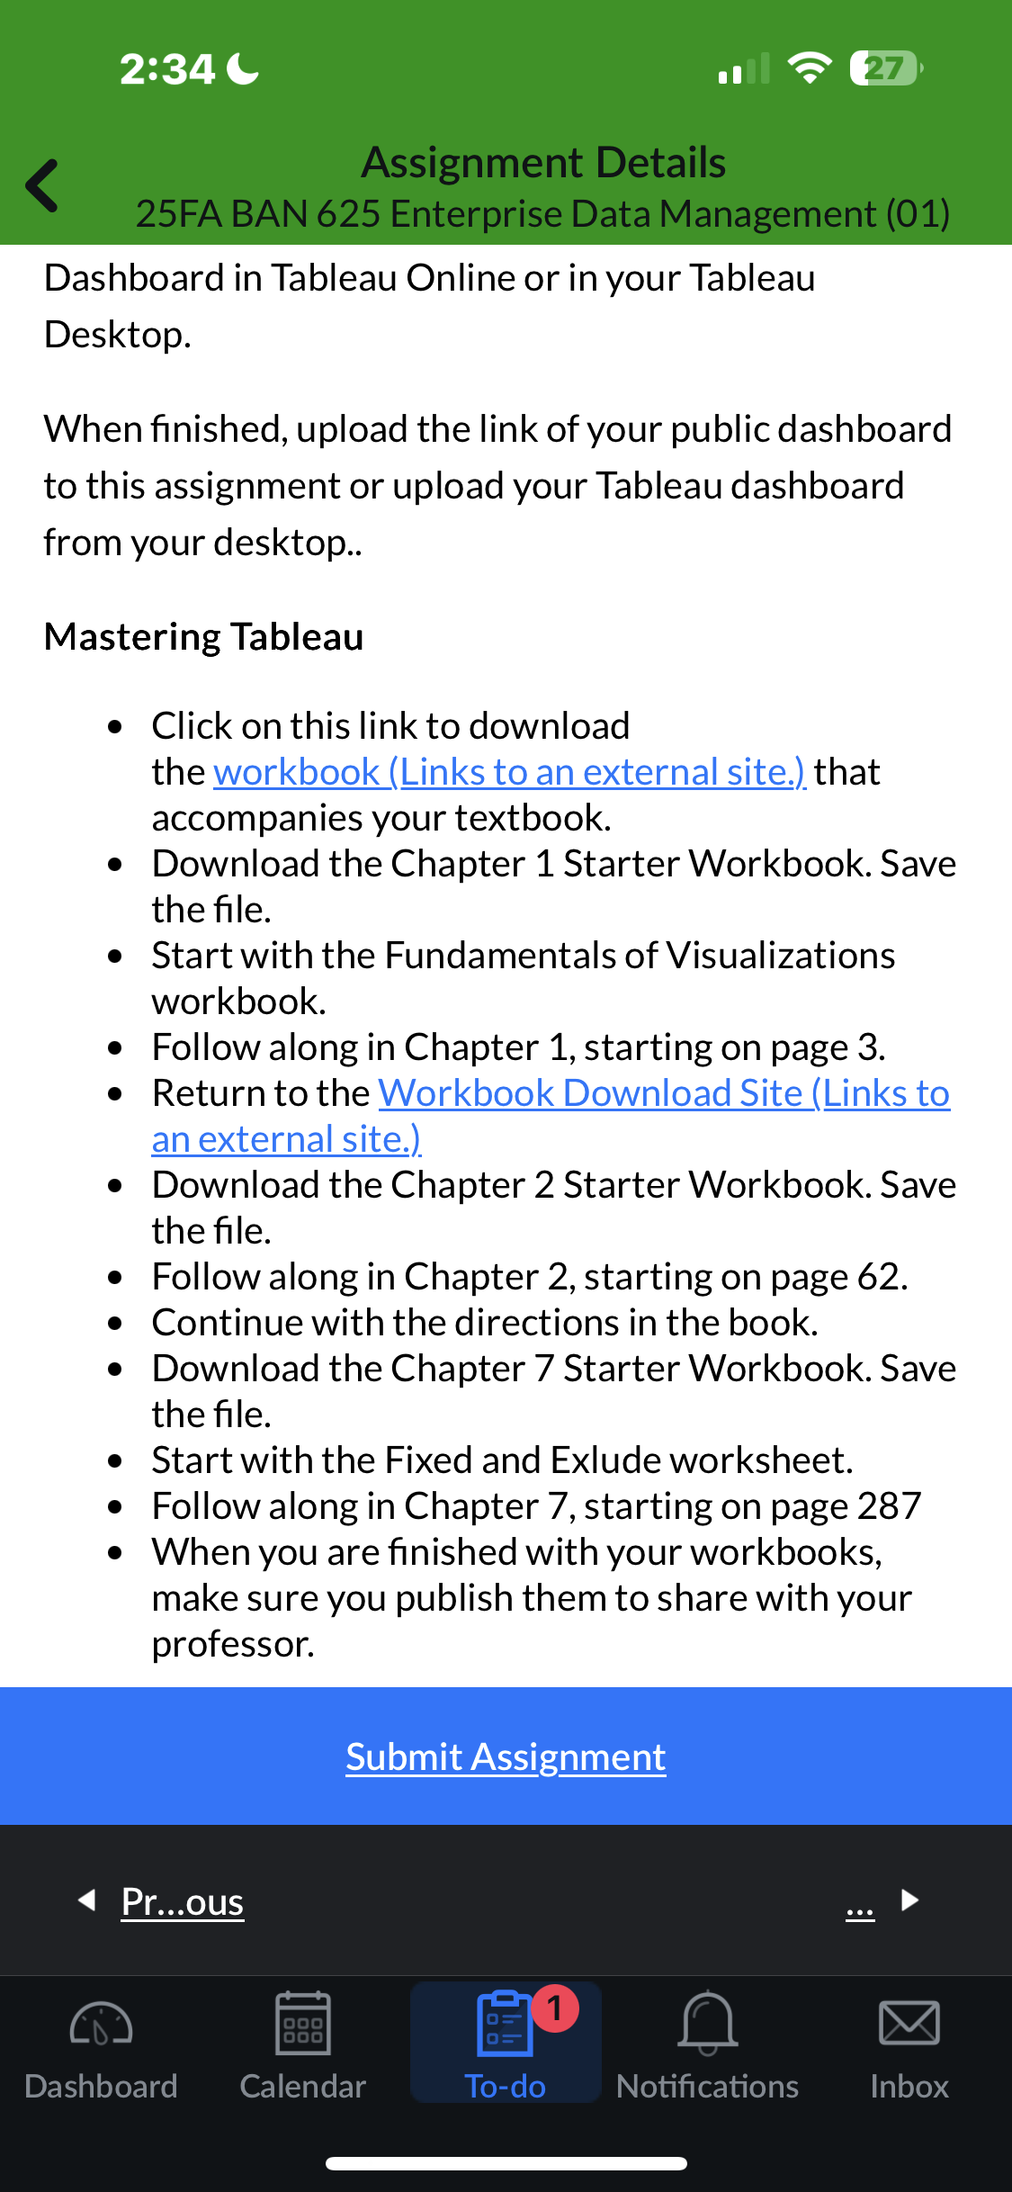Viewport: 1012px width, 2192px height.
Task: Tap the right triangle next arrow
Action: [909, 1900]
